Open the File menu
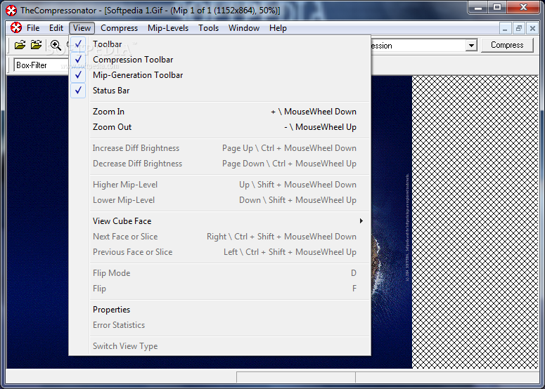This screenshot has height=389, width=545. tap(33, 28)
